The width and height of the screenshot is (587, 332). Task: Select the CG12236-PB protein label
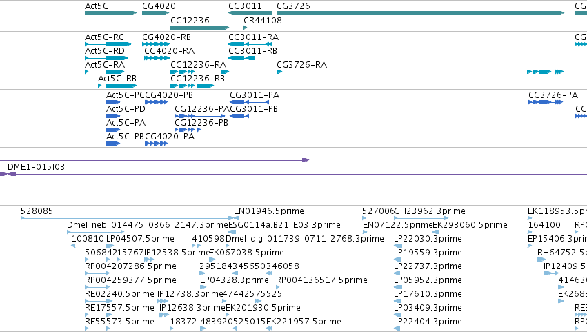[201, 123]
